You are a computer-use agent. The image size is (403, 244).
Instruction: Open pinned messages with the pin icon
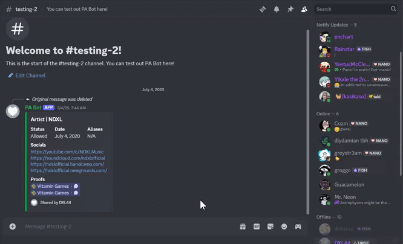pyautogui.click(x=290, y=9)
